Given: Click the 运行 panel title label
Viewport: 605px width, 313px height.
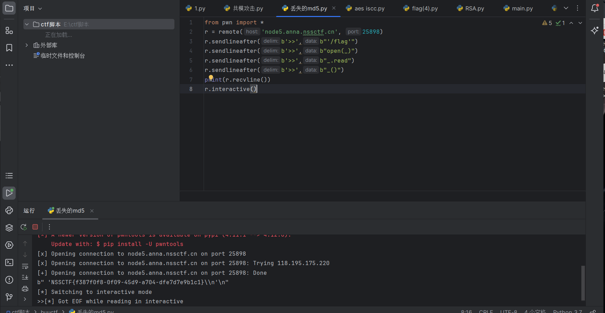Looking at the screenshot, I should tap(29, 211).
